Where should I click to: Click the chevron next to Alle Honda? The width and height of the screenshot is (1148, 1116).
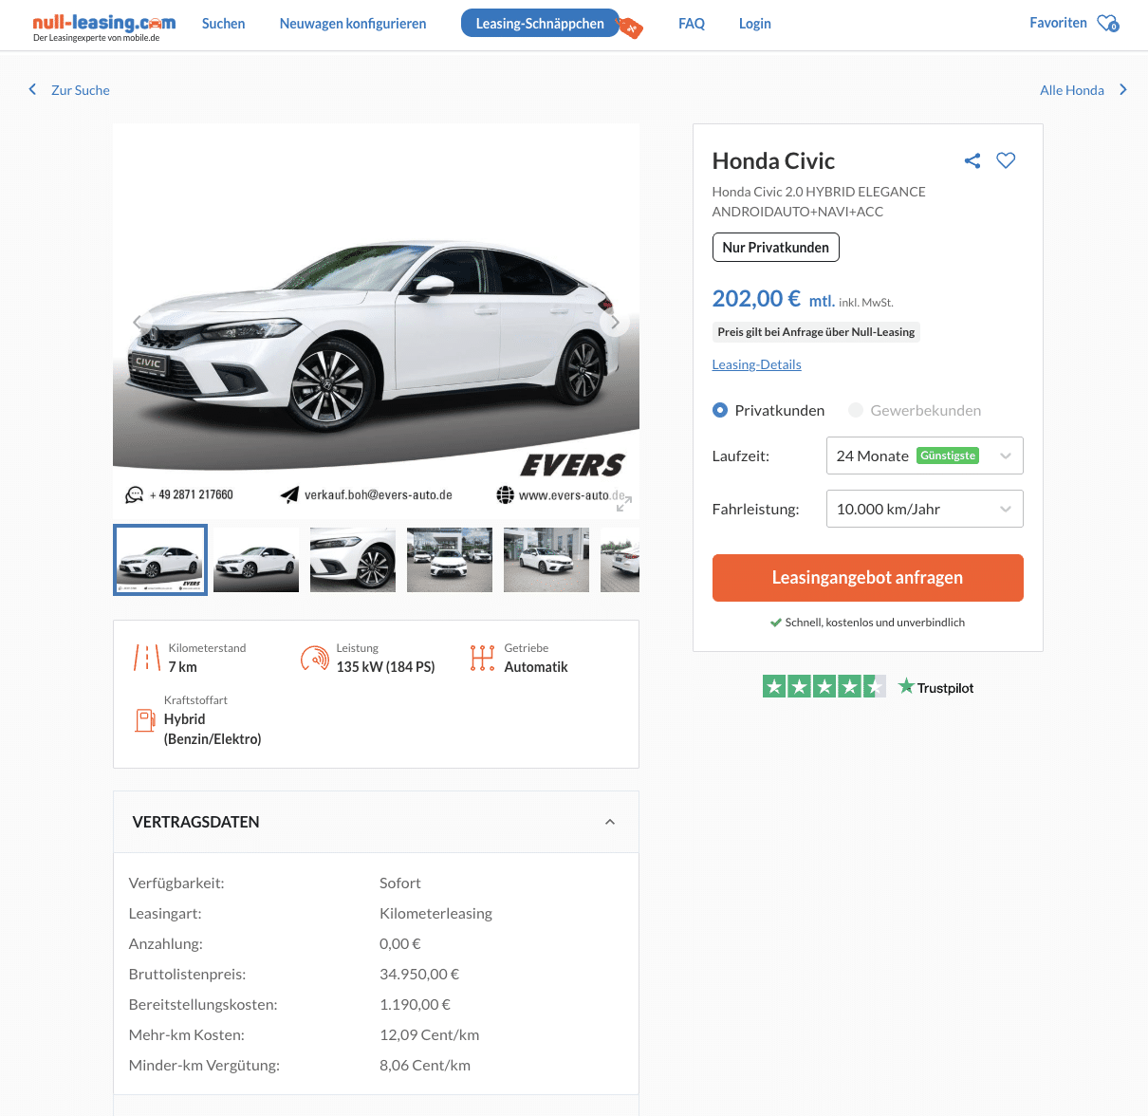1123,89
